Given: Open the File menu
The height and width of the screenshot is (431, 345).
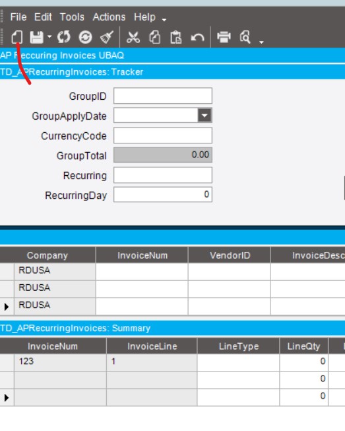Looking at the screenshot, I should [x=18, y=17].
